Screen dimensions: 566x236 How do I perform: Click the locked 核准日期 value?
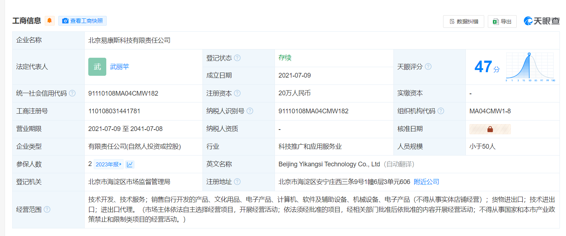pos(490,129)
